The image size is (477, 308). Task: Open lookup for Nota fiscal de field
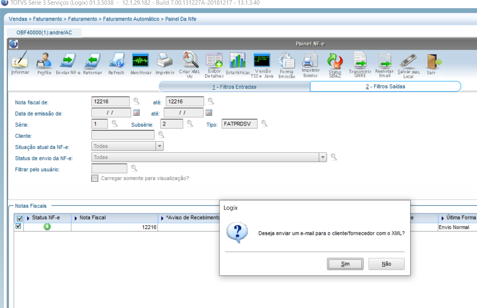(136, 101)
